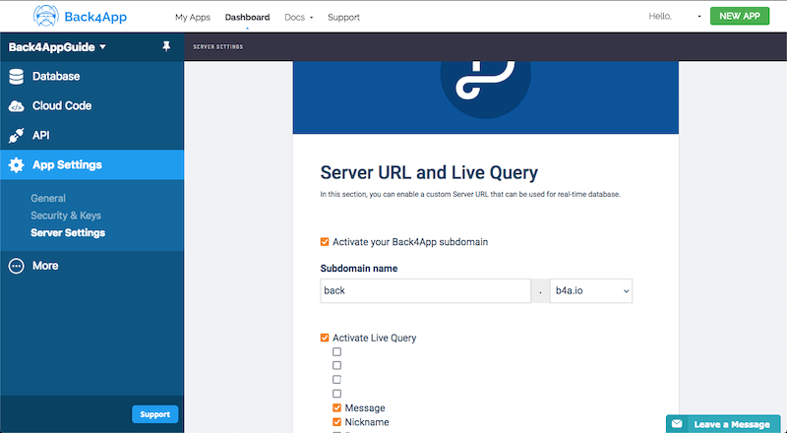This screenshot has width=787, height=433.
Task: Pin the sidebar with the pushpin icon
Action: click(x=166, y=46)
